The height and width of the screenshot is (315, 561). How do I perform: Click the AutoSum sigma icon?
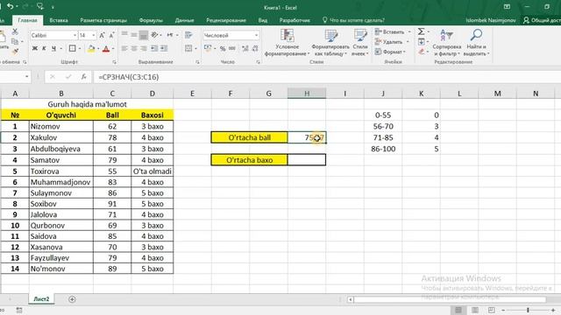pyautogui.click(x=422, y=31)
